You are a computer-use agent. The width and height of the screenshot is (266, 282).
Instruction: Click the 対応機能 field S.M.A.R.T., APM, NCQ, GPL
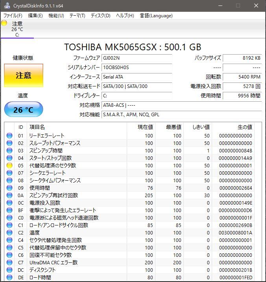[182, 115]
